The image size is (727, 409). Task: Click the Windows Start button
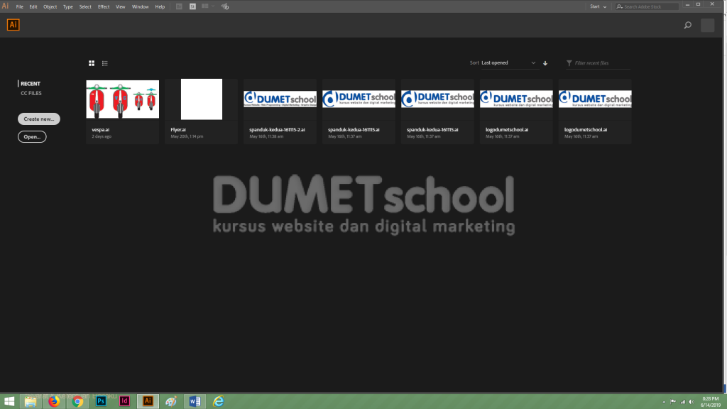(x=9, y=401)
